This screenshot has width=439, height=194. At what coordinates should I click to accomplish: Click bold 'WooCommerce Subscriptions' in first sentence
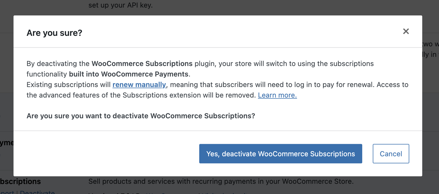point(142,64)
